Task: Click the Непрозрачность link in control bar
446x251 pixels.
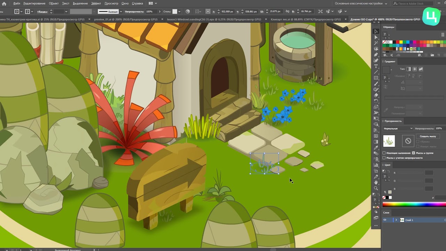Action: point(134,12)
